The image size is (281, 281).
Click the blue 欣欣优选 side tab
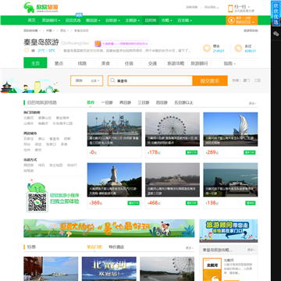(x=276, y=13)
